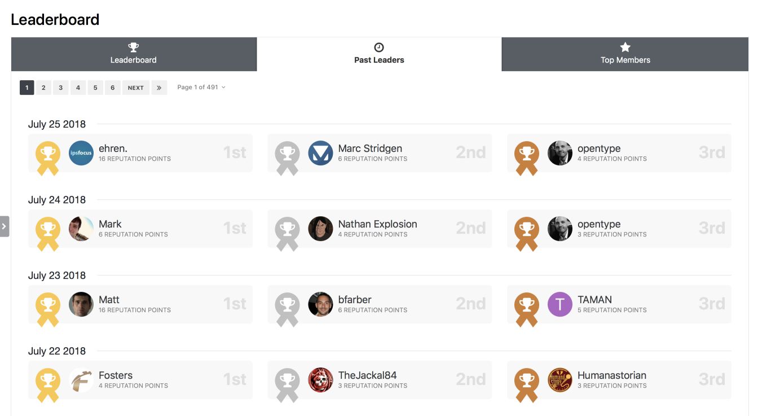This screenshot has width=758, height=416.
Task: Switch to the Leaderboard tab
Action: coord(134,54)
